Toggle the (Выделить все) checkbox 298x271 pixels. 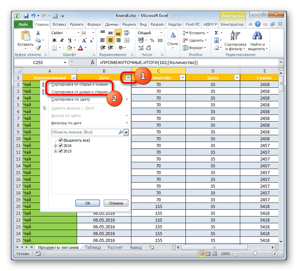coord(60,140)
